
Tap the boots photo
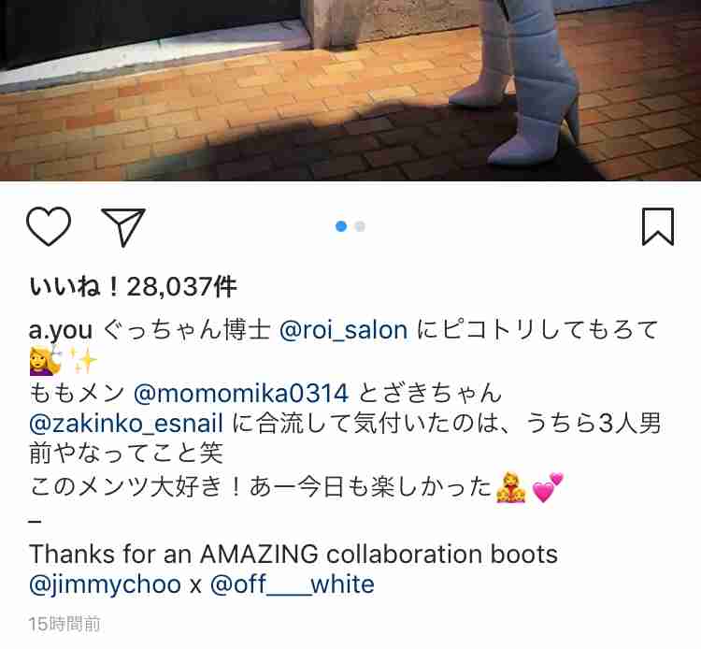[350, 91]
